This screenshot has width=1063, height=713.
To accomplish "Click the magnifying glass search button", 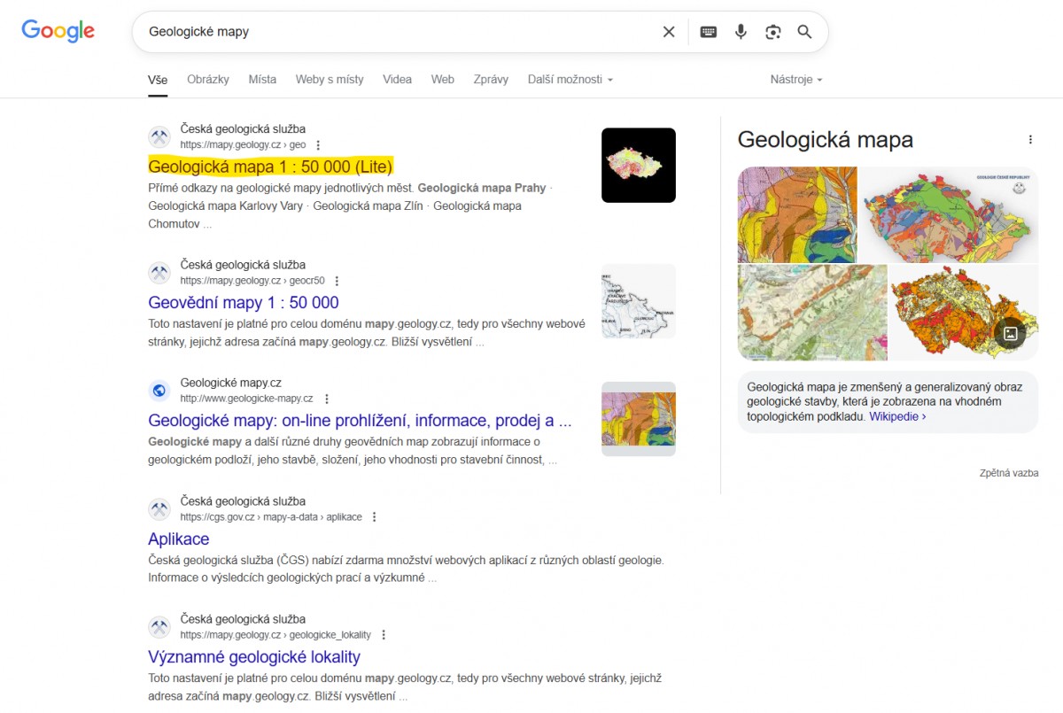I will [x=804, y=32].
